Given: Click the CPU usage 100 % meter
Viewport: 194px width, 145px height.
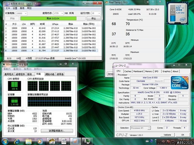Looking at the screenshot, I should 15,86.
